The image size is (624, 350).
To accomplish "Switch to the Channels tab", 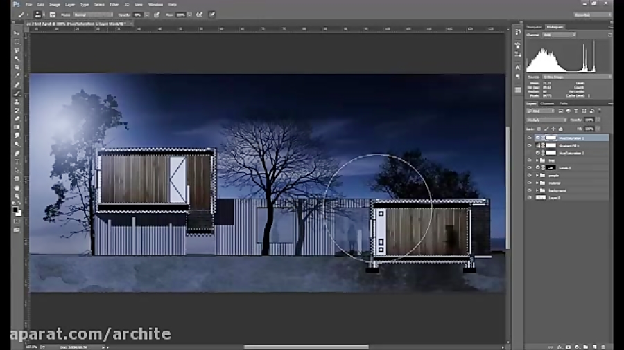I will pyautogui.click(x=547, y=104).
